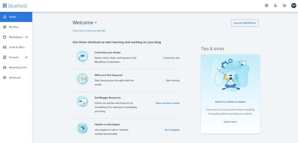This screenshot has height=143, width=298.
Task: Click the Bluehost grid logo icon
Action: tap(5, 6)
